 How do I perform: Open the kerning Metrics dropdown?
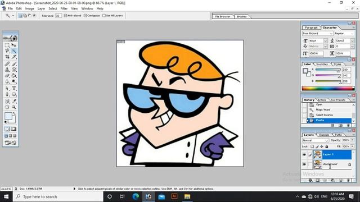click(x=325, y=47)
